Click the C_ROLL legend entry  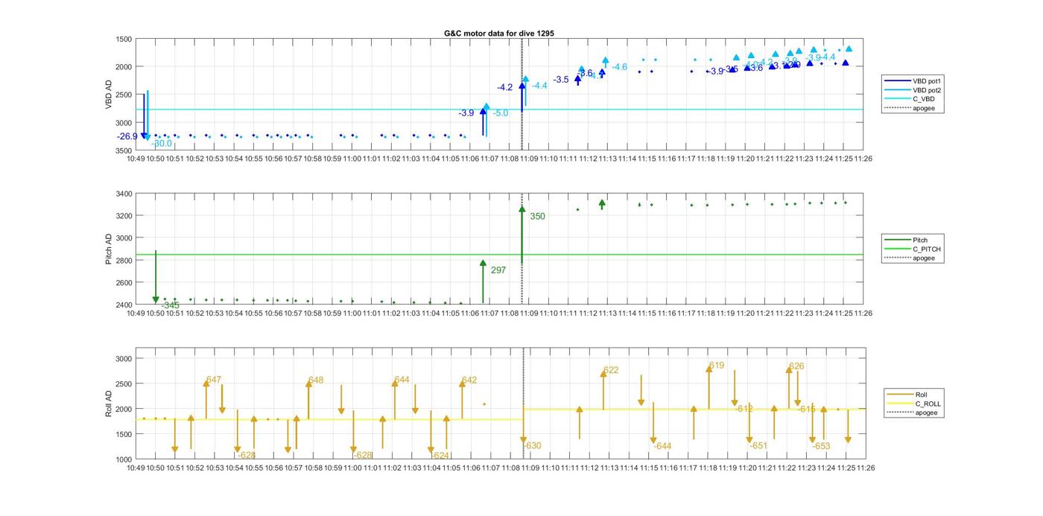(x=928, y=404)
